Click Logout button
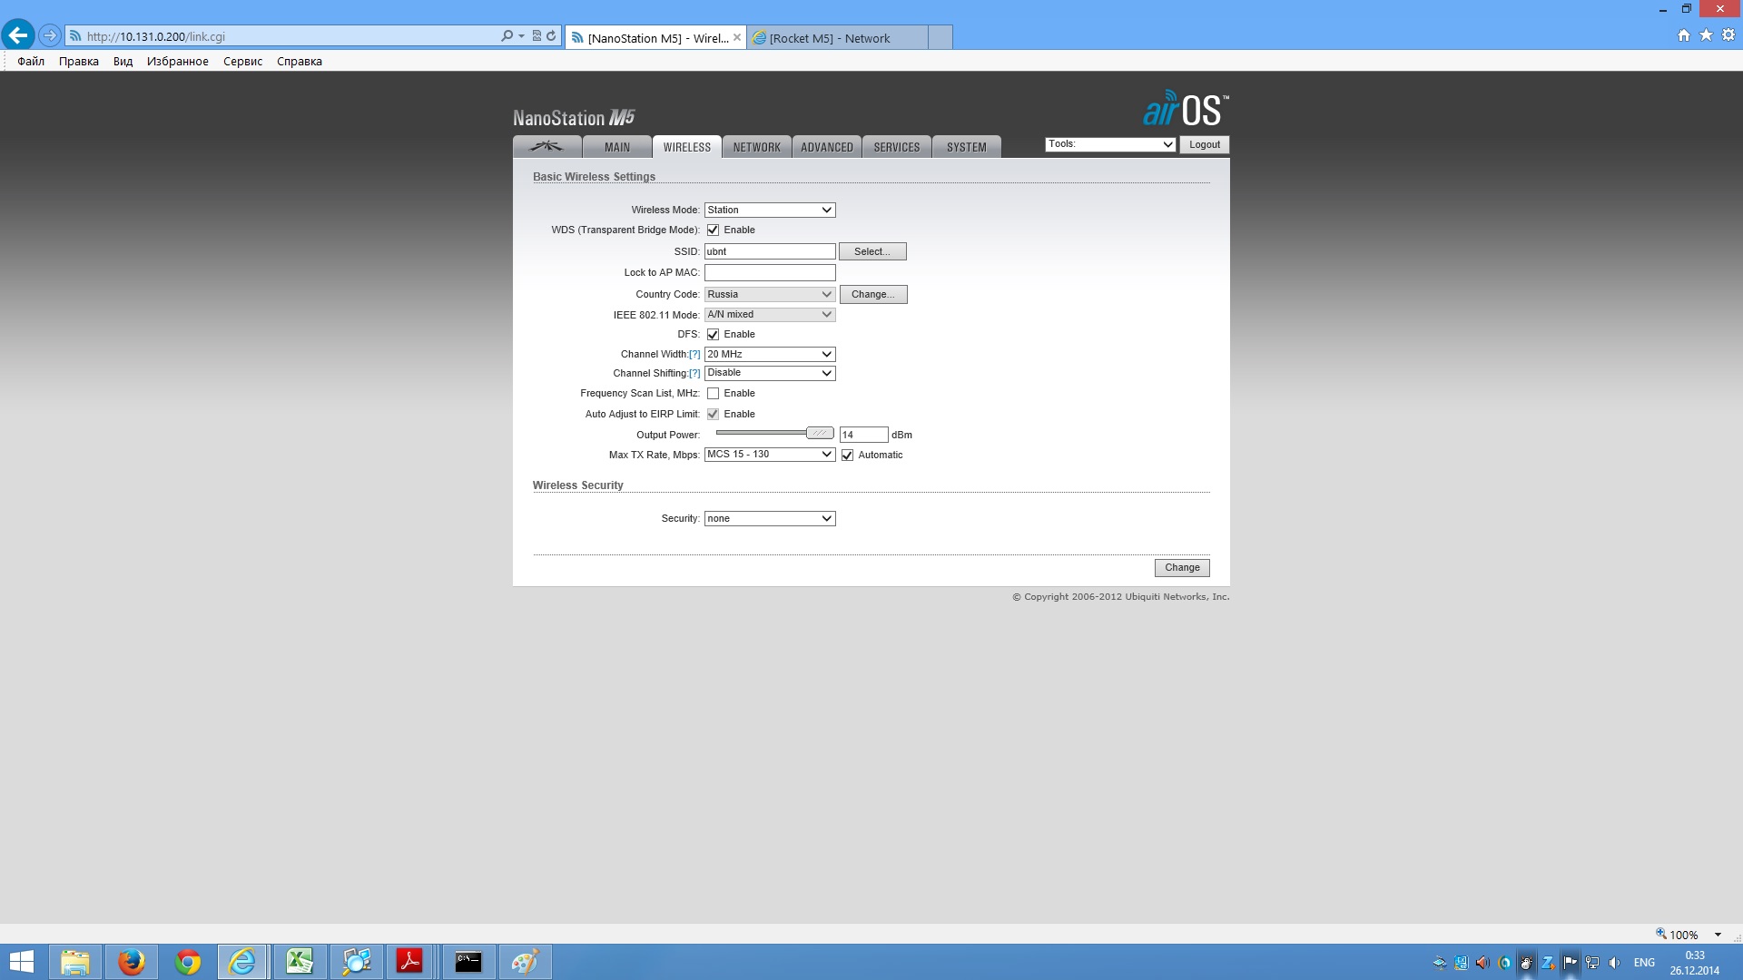Screen dimensions: 1743x980 1205,145
